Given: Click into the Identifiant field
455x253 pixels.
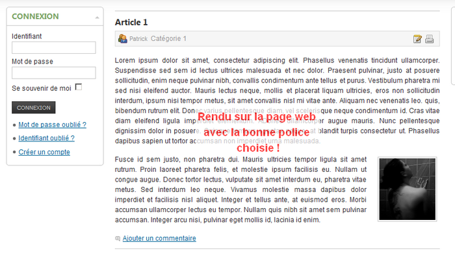Looking at the screenshot, I should pyautogui.click(x=54, y=48).
